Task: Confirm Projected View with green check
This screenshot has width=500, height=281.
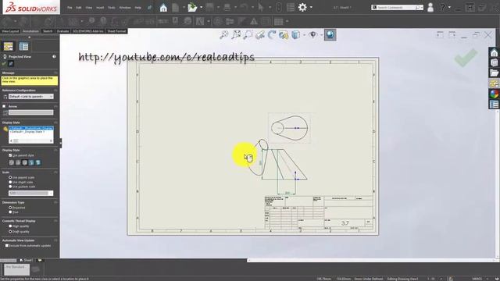Action: [x=4, y=64]
